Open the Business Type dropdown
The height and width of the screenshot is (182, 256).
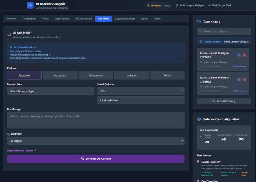pyautogui.click(x=51, y=91)
